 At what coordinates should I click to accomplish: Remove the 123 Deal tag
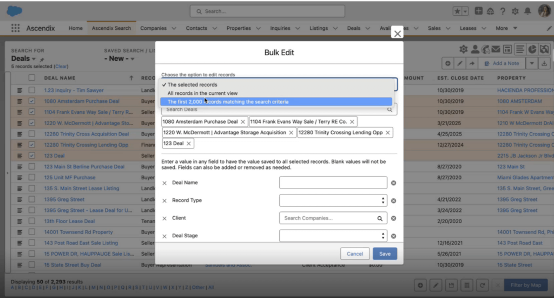[x=189, y=144]
